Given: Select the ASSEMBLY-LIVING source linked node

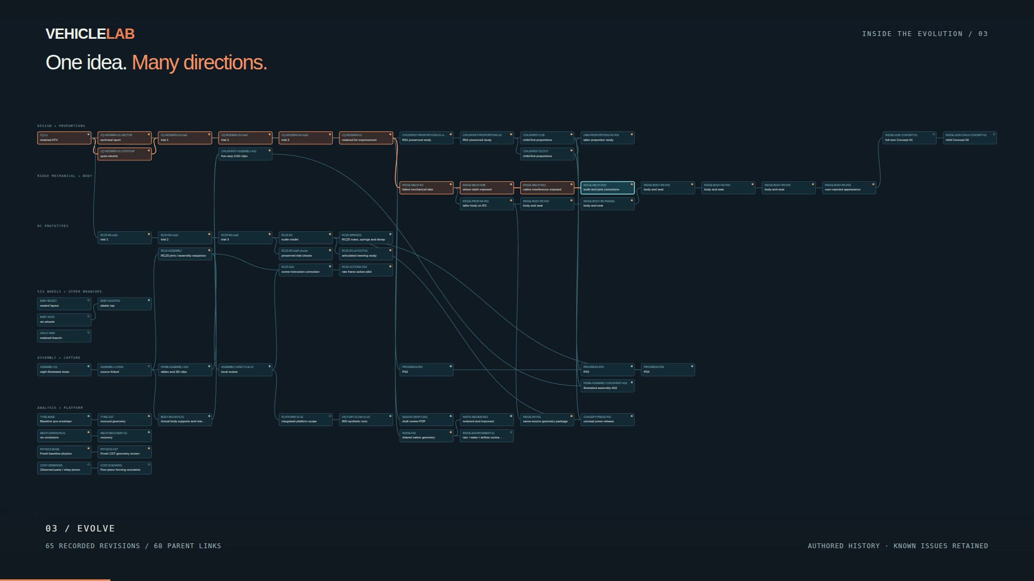Looking at the screenshot, I should coord(124,370).
